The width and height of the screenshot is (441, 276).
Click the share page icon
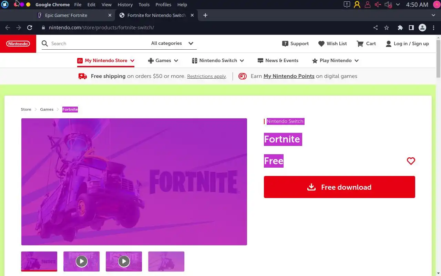click(x=376, y=28)
